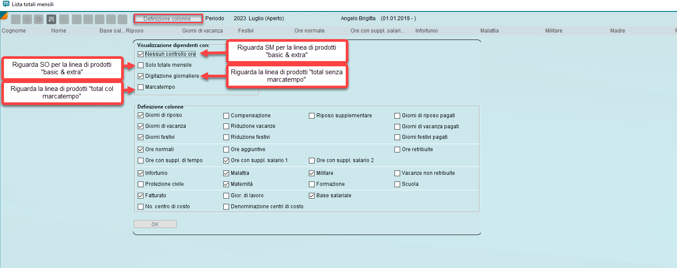Click the X cancel toolbar icon

39,19
